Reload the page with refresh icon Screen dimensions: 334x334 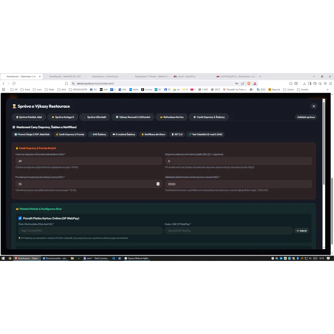[x=14, y=83]
